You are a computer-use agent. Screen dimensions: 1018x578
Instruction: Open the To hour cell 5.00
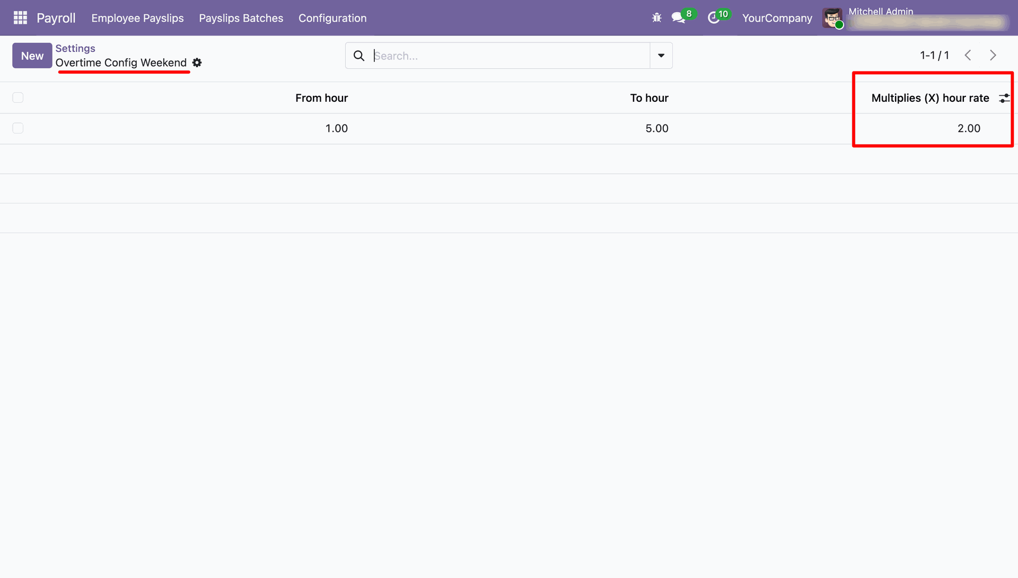coord(656,128)
